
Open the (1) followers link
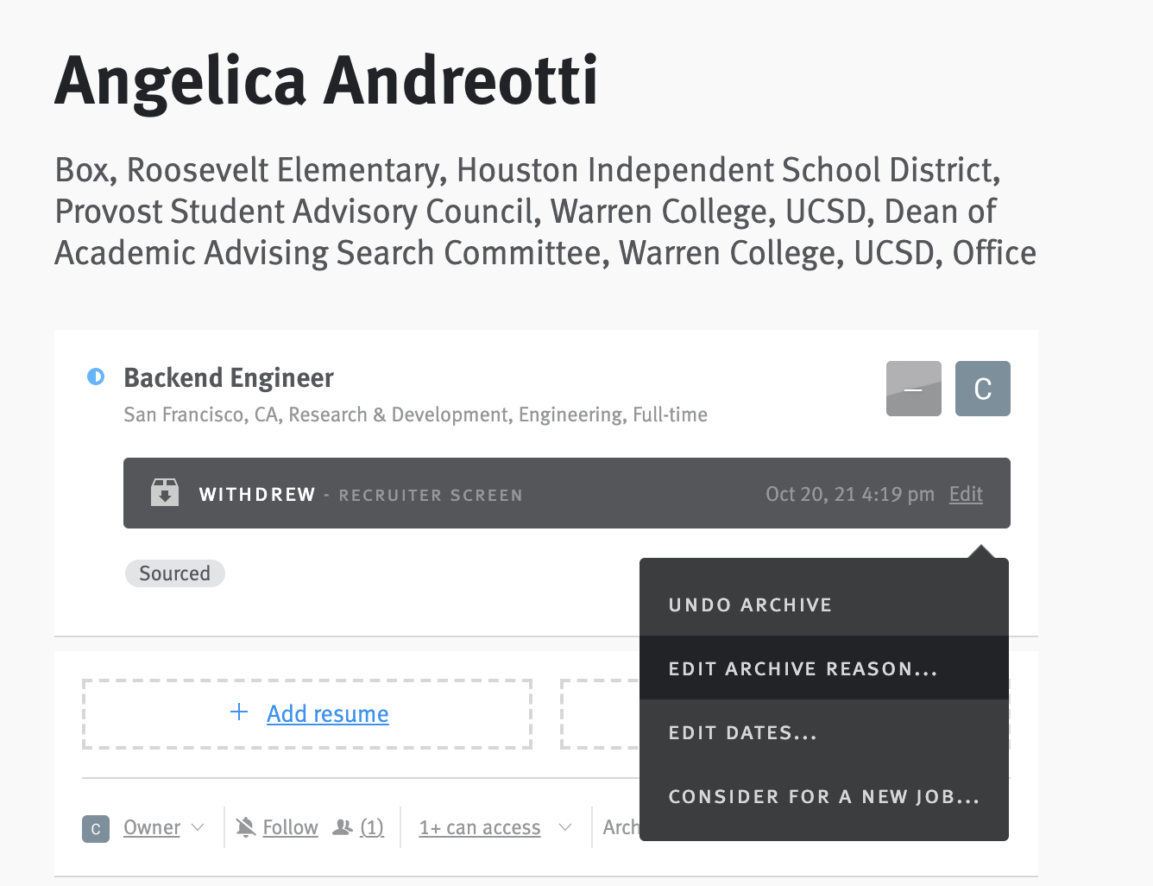pos(372,826)
